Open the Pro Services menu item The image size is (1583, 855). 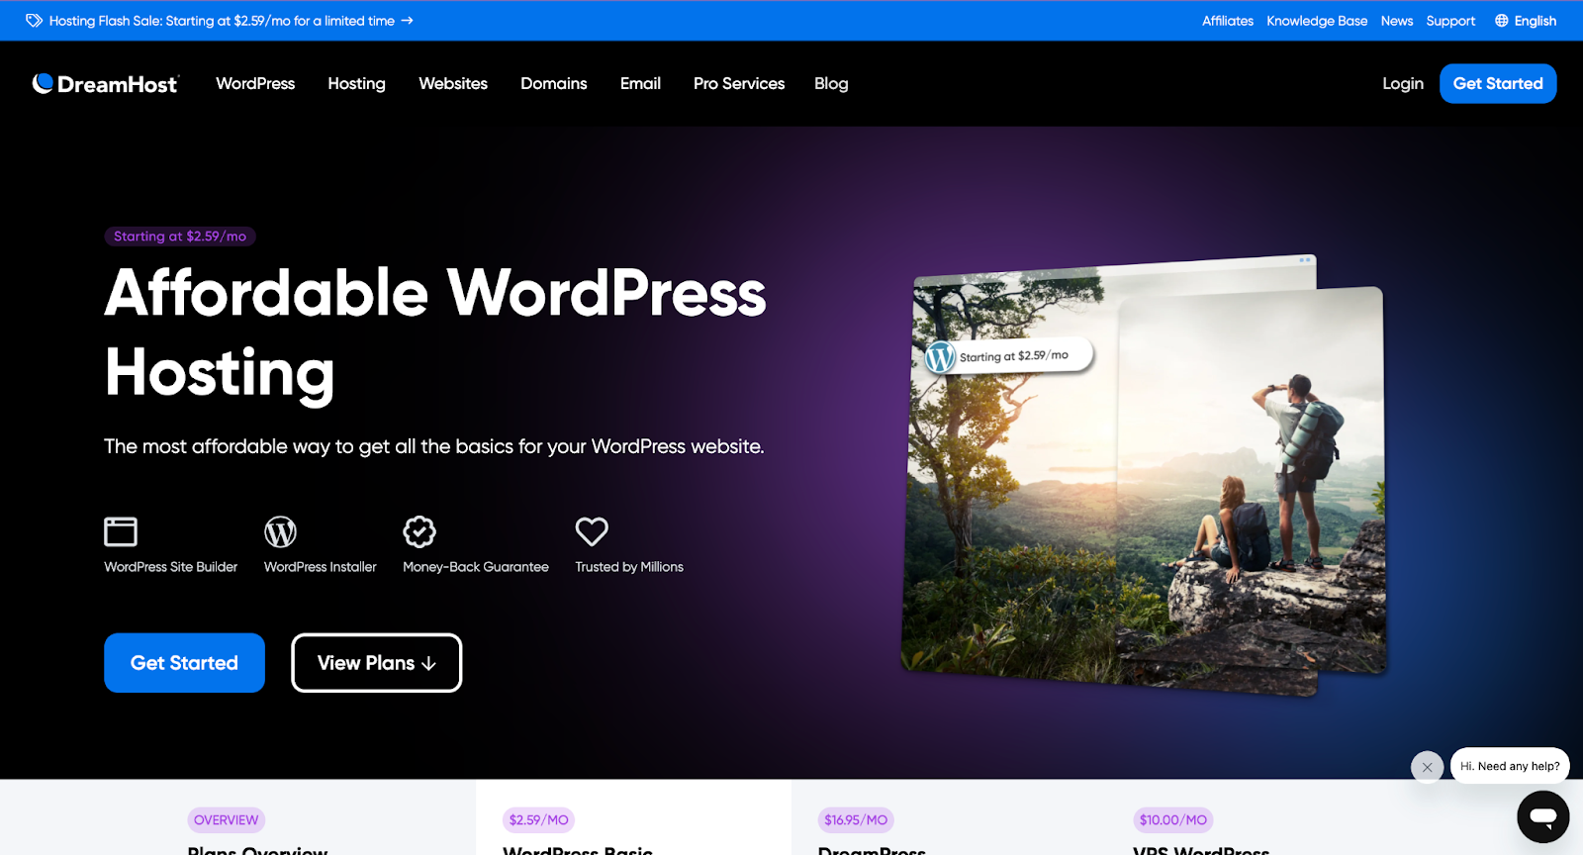(738, 84)
